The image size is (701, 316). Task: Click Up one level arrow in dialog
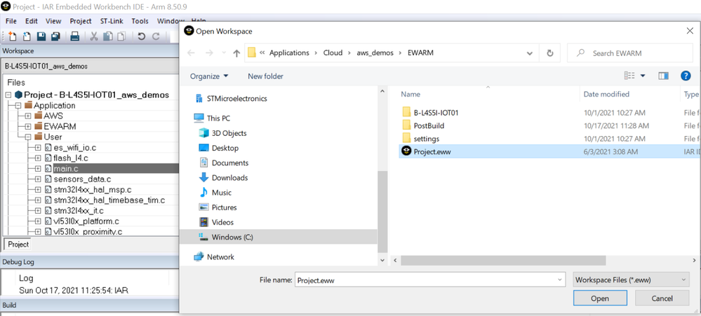236,53
